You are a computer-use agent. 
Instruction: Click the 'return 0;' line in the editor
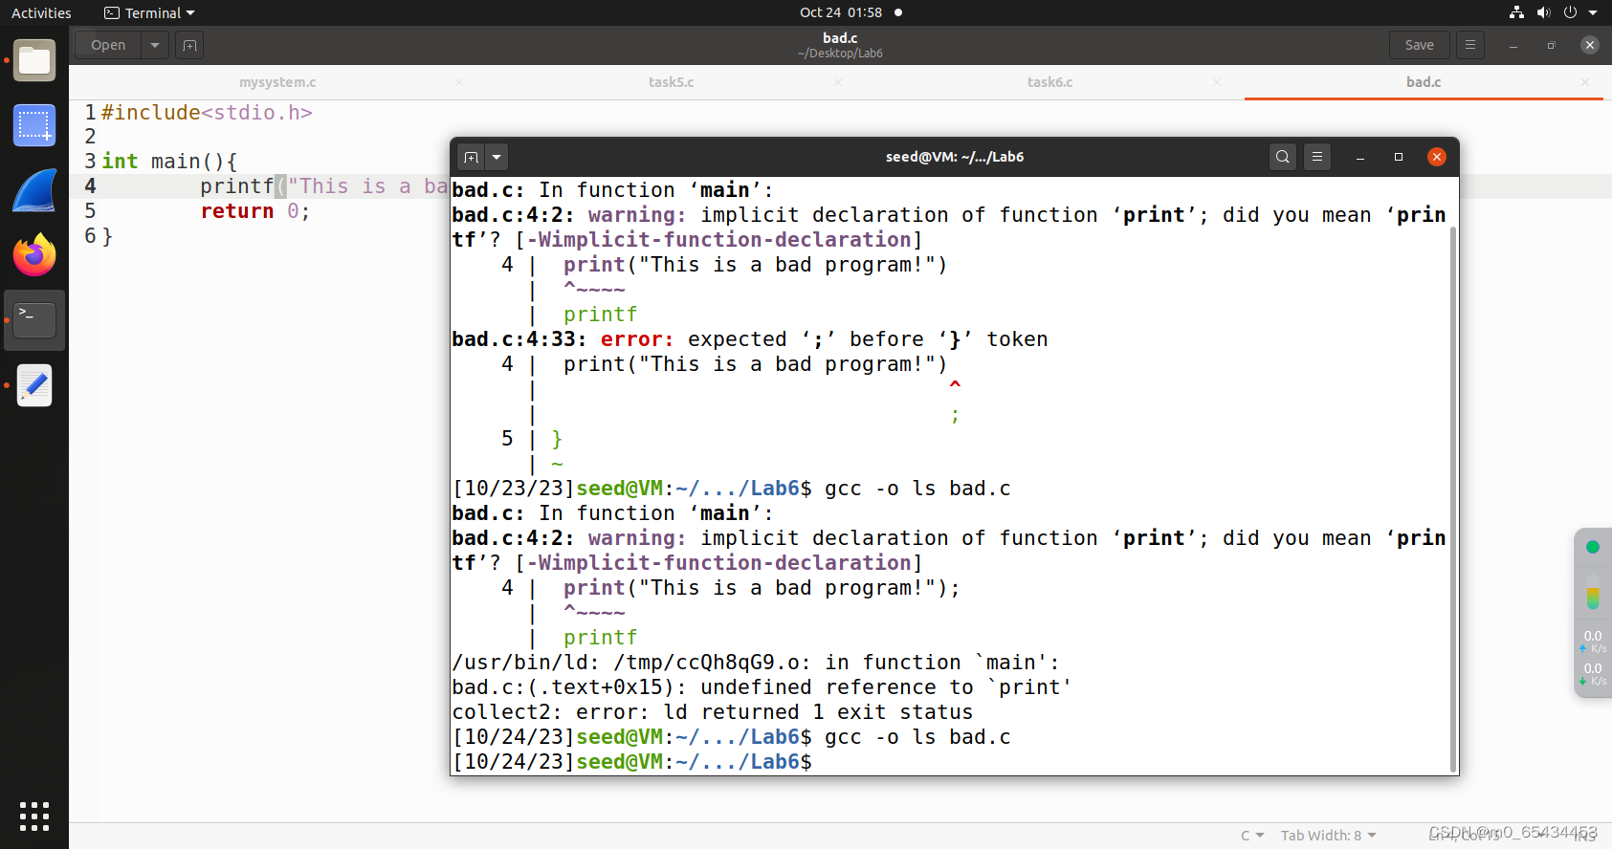(254, 211)
